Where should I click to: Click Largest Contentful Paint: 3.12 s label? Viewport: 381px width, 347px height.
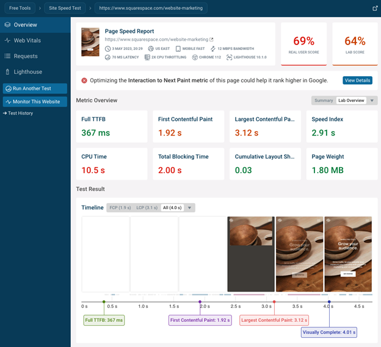[274, 320]
